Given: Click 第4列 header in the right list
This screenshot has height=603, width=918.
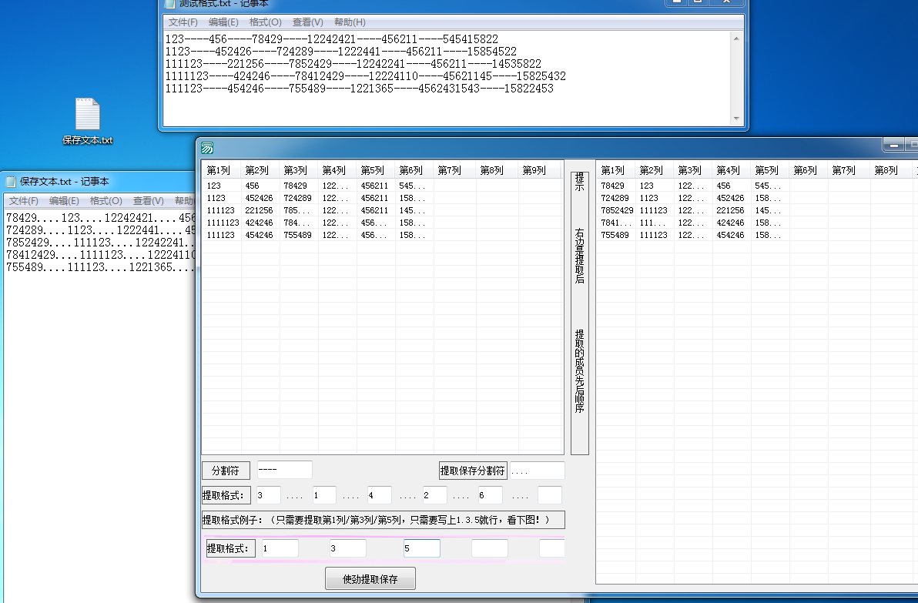Looking at the screenshot, I should pos(732,170).
